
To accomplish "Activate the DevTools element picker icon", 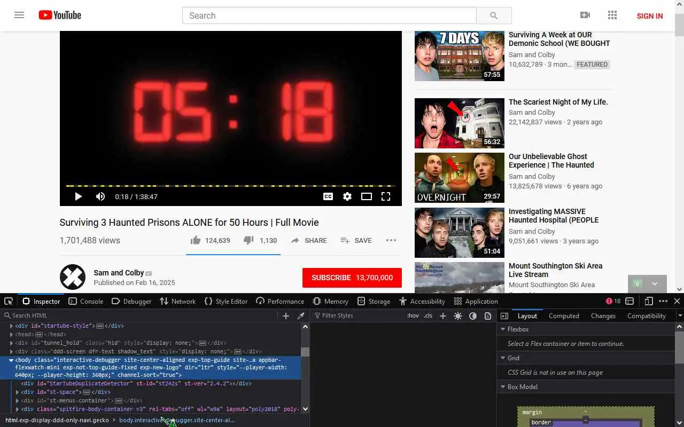I will (x=9, y=301).
